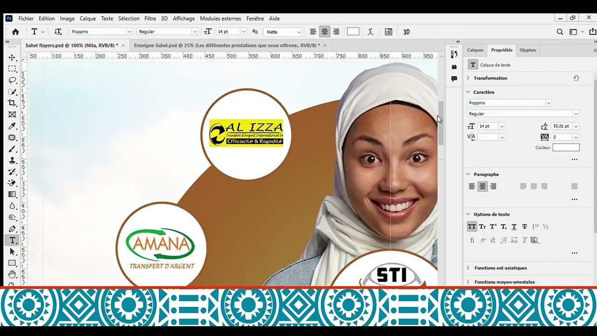
Task: Align text left in options bar
Action: pyautogui.click(x=313, y=32)
